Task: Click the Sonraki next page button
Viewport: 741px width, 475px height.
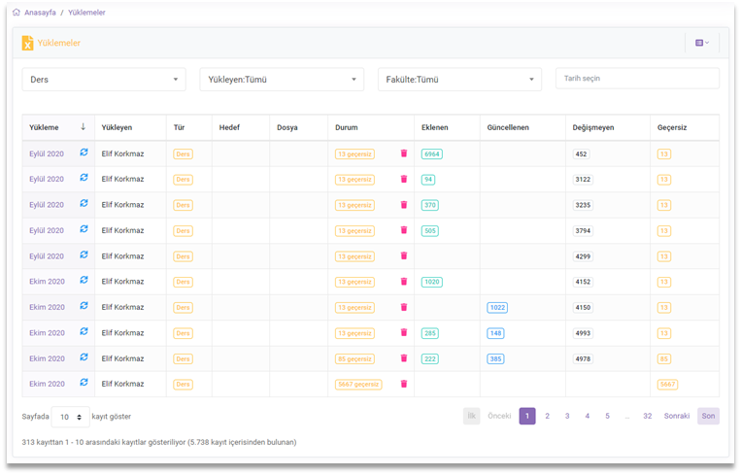Action: (676, 416)
